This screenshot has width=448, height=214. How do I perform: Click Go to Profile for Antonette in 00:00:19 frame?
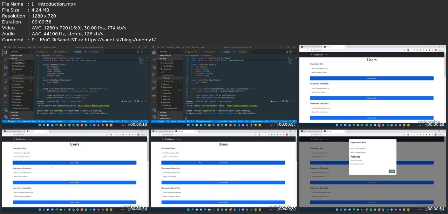point(372,98)
